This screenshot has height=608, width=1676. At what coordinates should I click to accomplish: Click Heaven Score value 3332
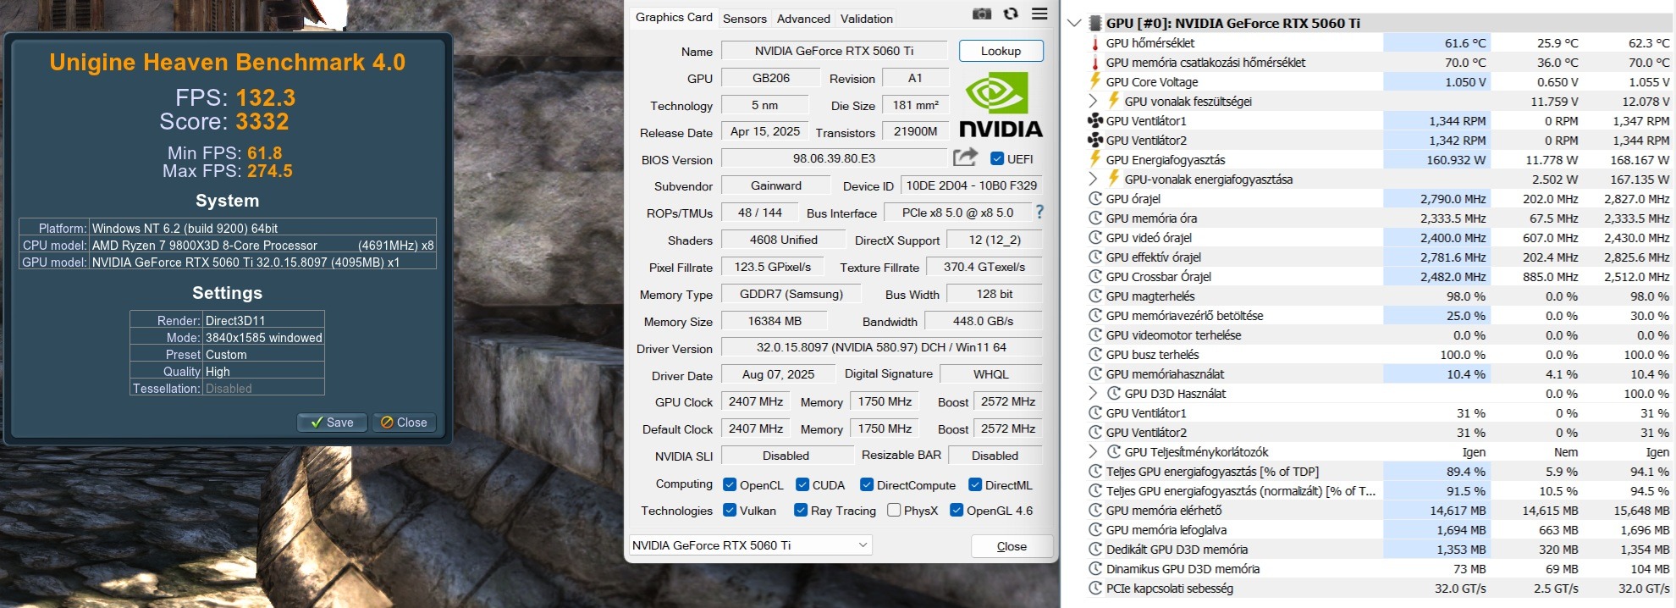click(x=262, y=122)
